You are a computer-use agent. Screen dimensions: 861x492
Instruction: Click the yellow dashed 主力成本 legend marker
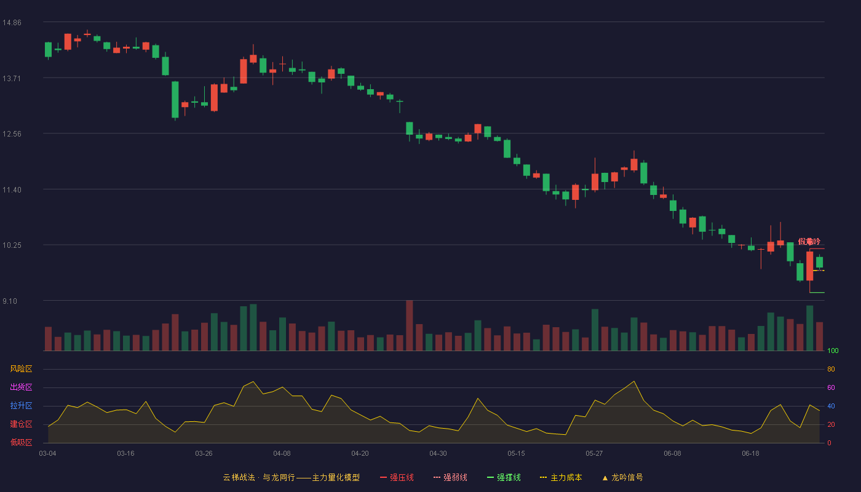click(544, 477)
